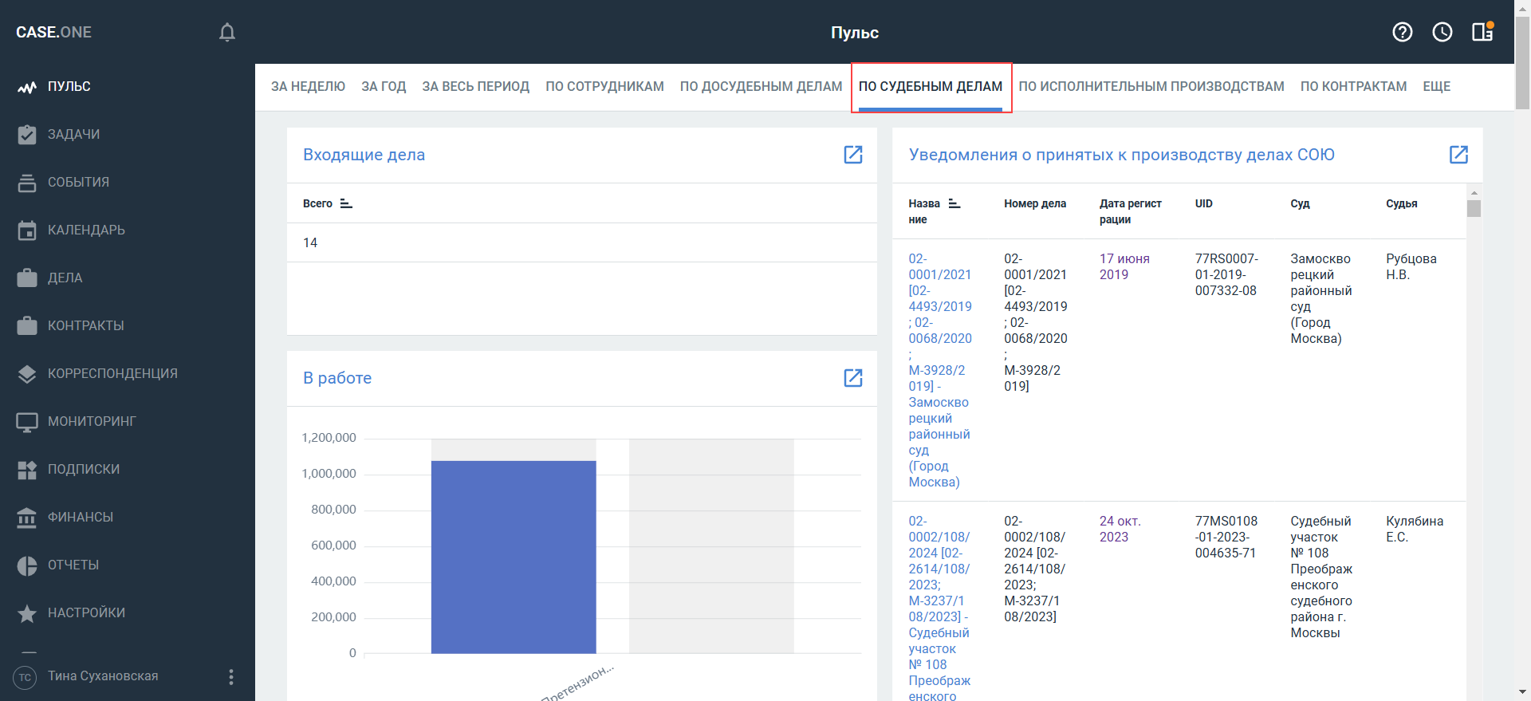Switch to the По досудебным делам tab
The height and width of the screenshot is (701, 1531).
[x=761, y=86]
